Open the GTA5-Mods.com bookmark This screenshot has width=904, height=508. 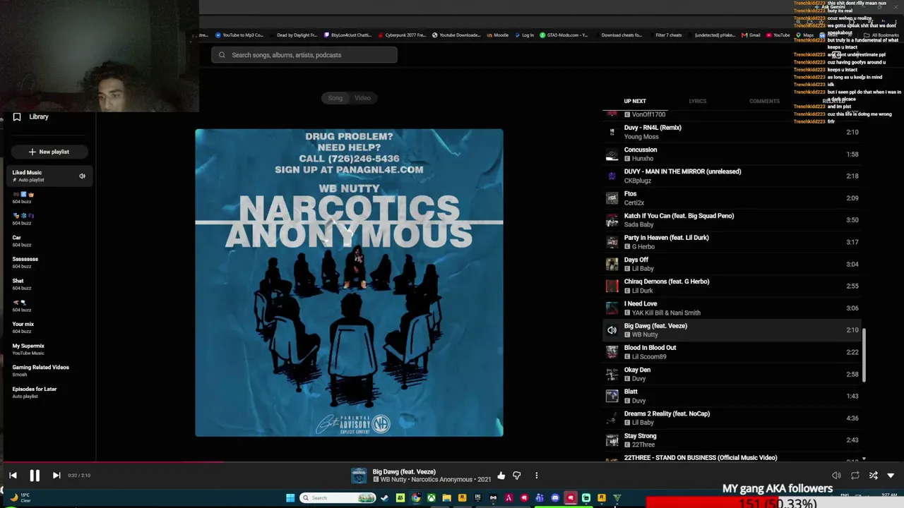(564, 35)
